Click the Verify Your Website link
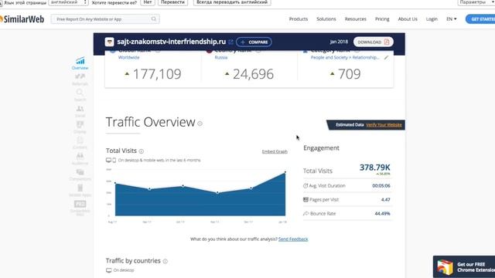 (384, 125)
